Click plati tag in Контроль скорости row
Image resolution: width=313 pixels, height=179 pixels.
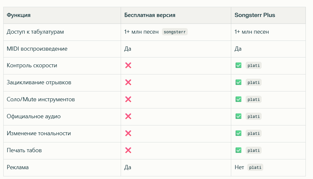254,65
